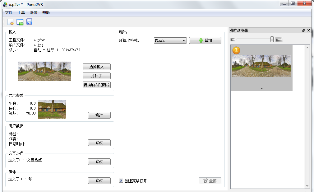The image size is (314, 192).
Task: Click 修改 in the 交互热点 section
Action: (99, 162)
